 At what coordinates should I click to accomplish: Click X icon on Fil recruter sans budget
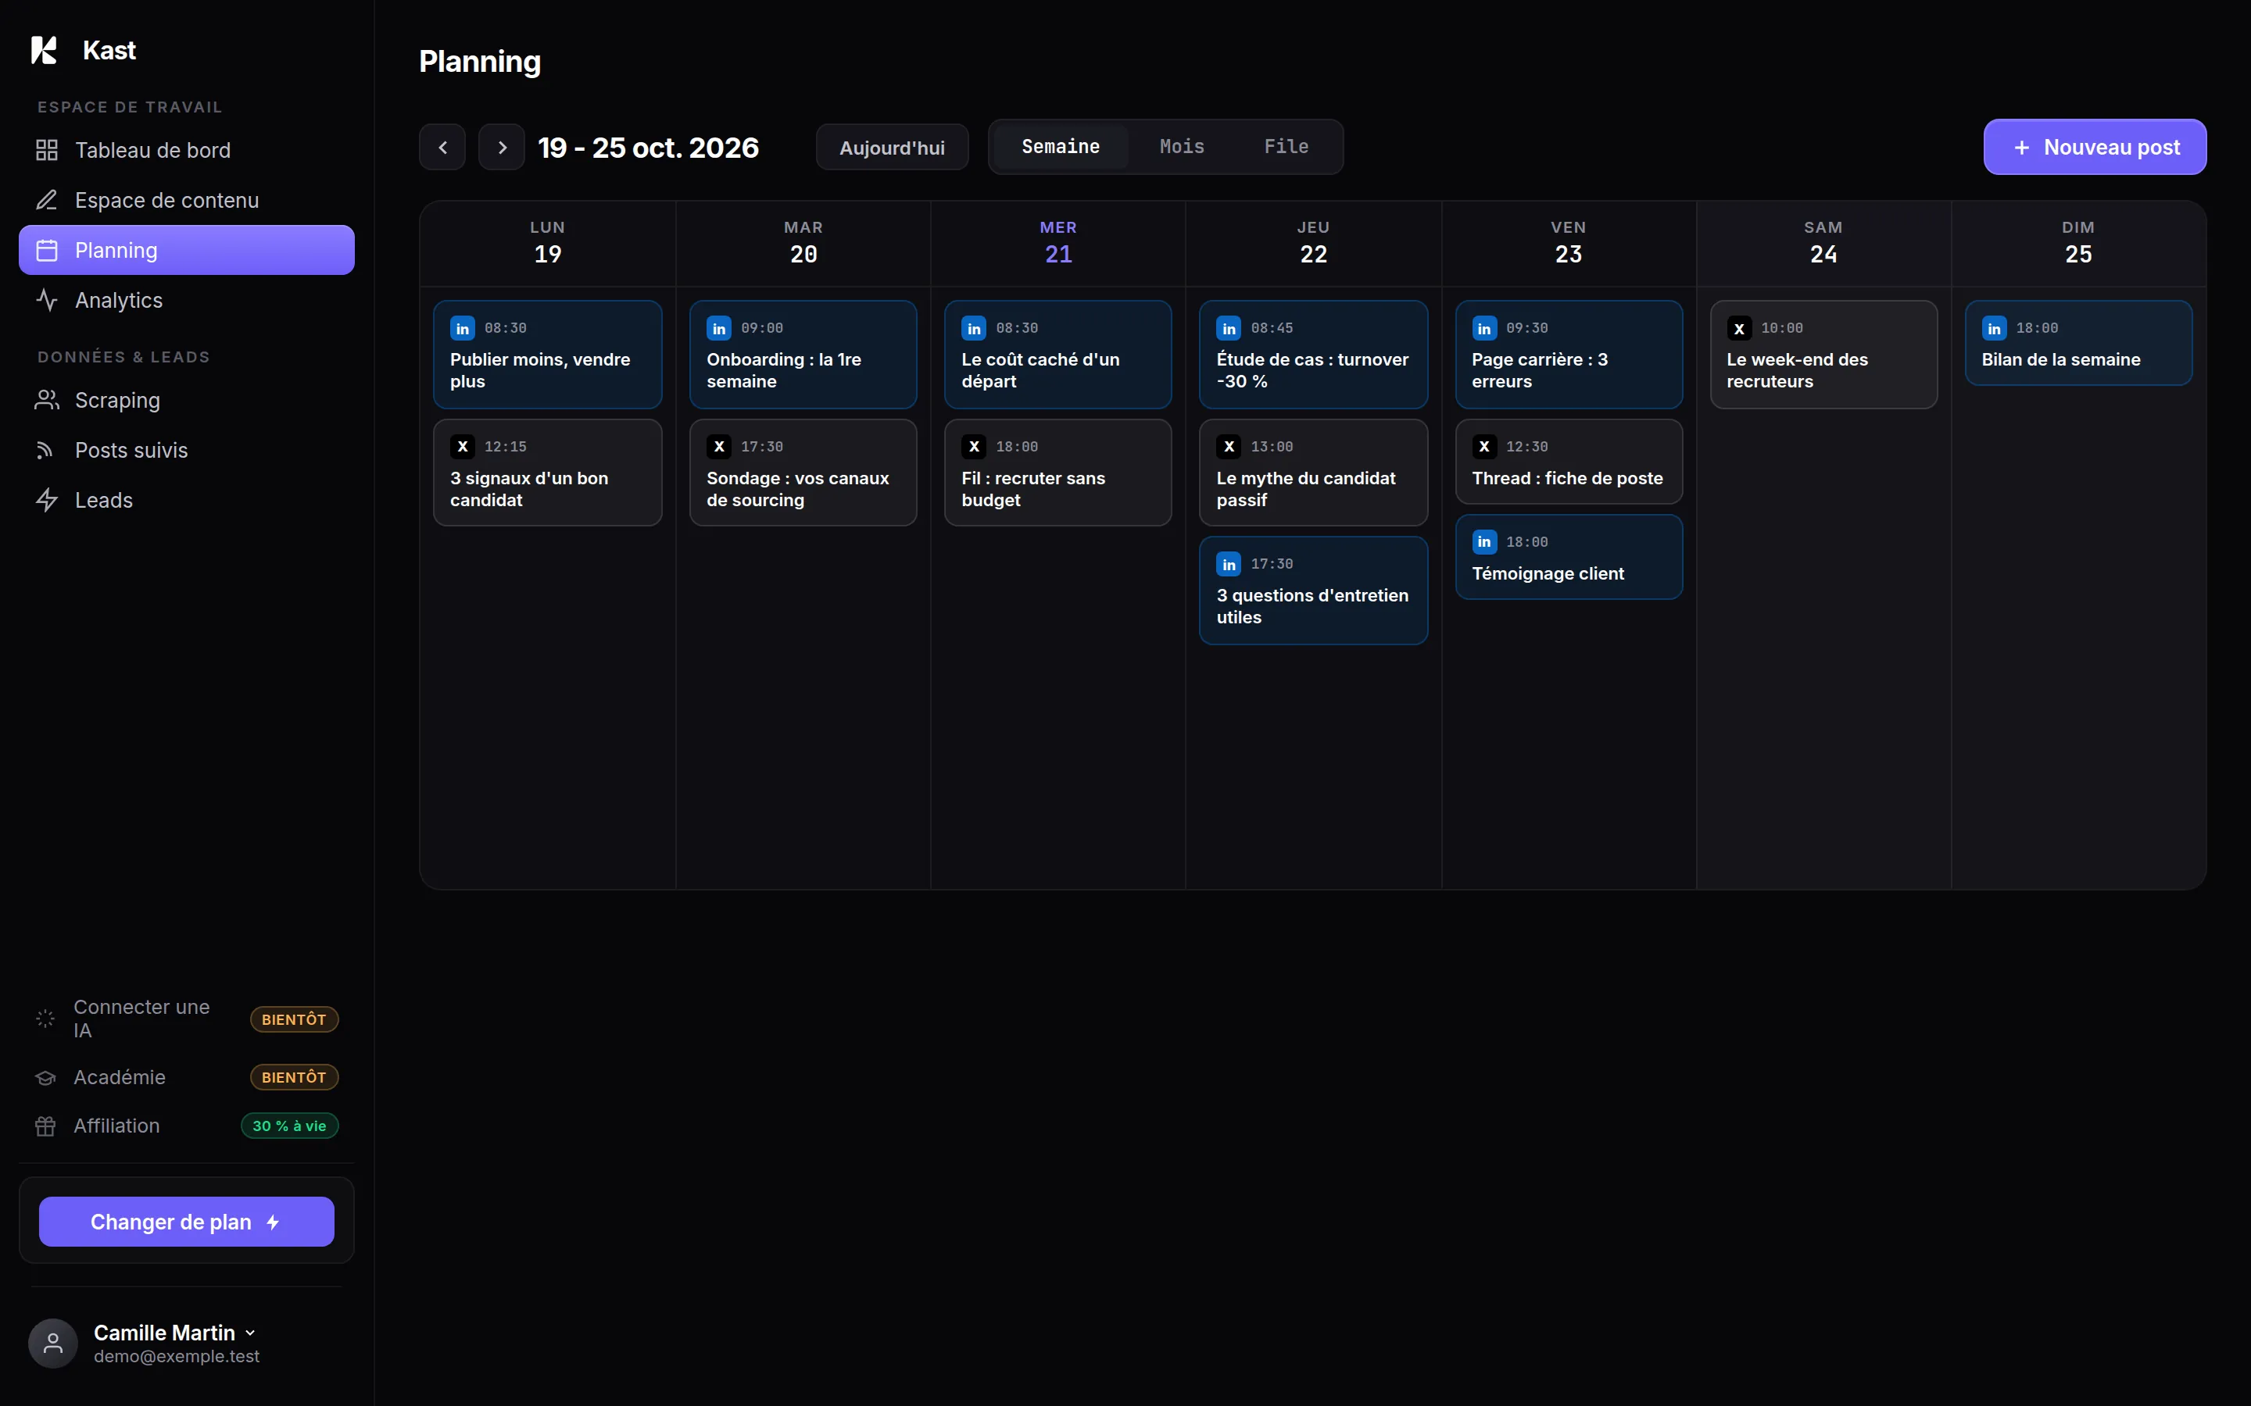[974, 446]
